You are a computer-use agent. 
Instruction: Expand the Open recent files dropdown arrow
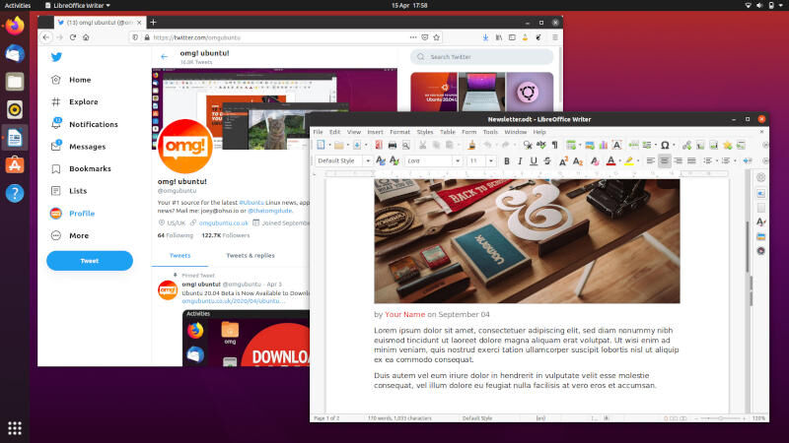[348, 145]
